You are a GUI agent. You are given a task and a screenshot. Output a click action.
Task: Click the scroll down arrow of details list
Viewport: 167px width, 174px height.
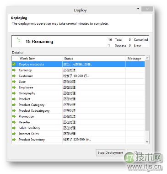coord(147,142)
